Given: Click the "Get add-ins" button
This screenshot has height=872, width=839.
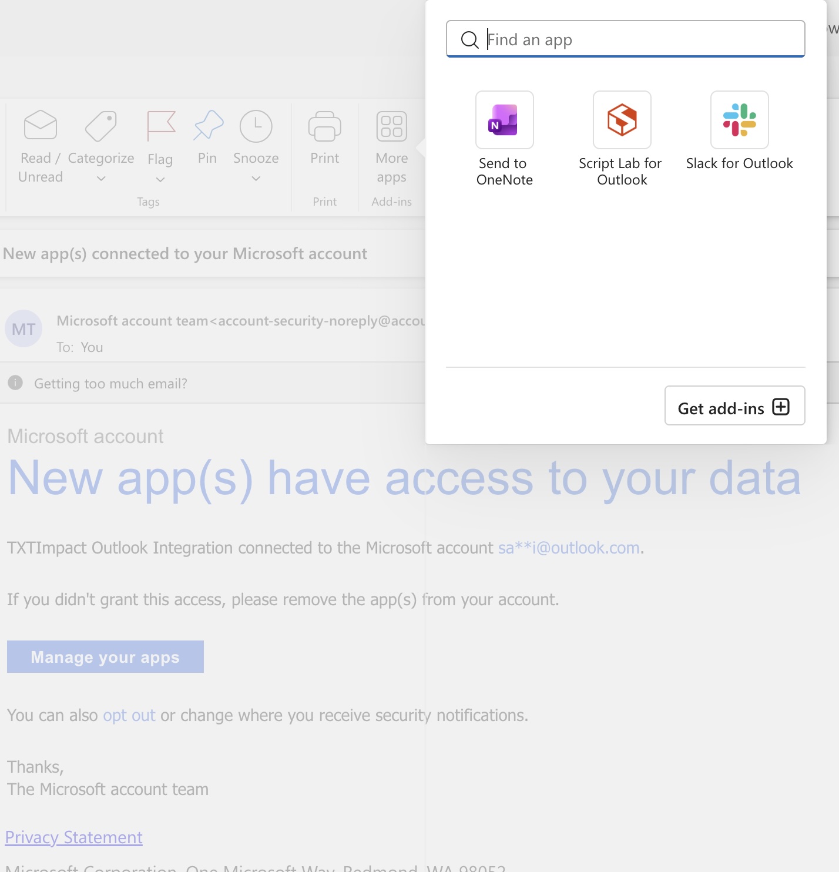Looking at the screenshot, I should tap(734, 406).
